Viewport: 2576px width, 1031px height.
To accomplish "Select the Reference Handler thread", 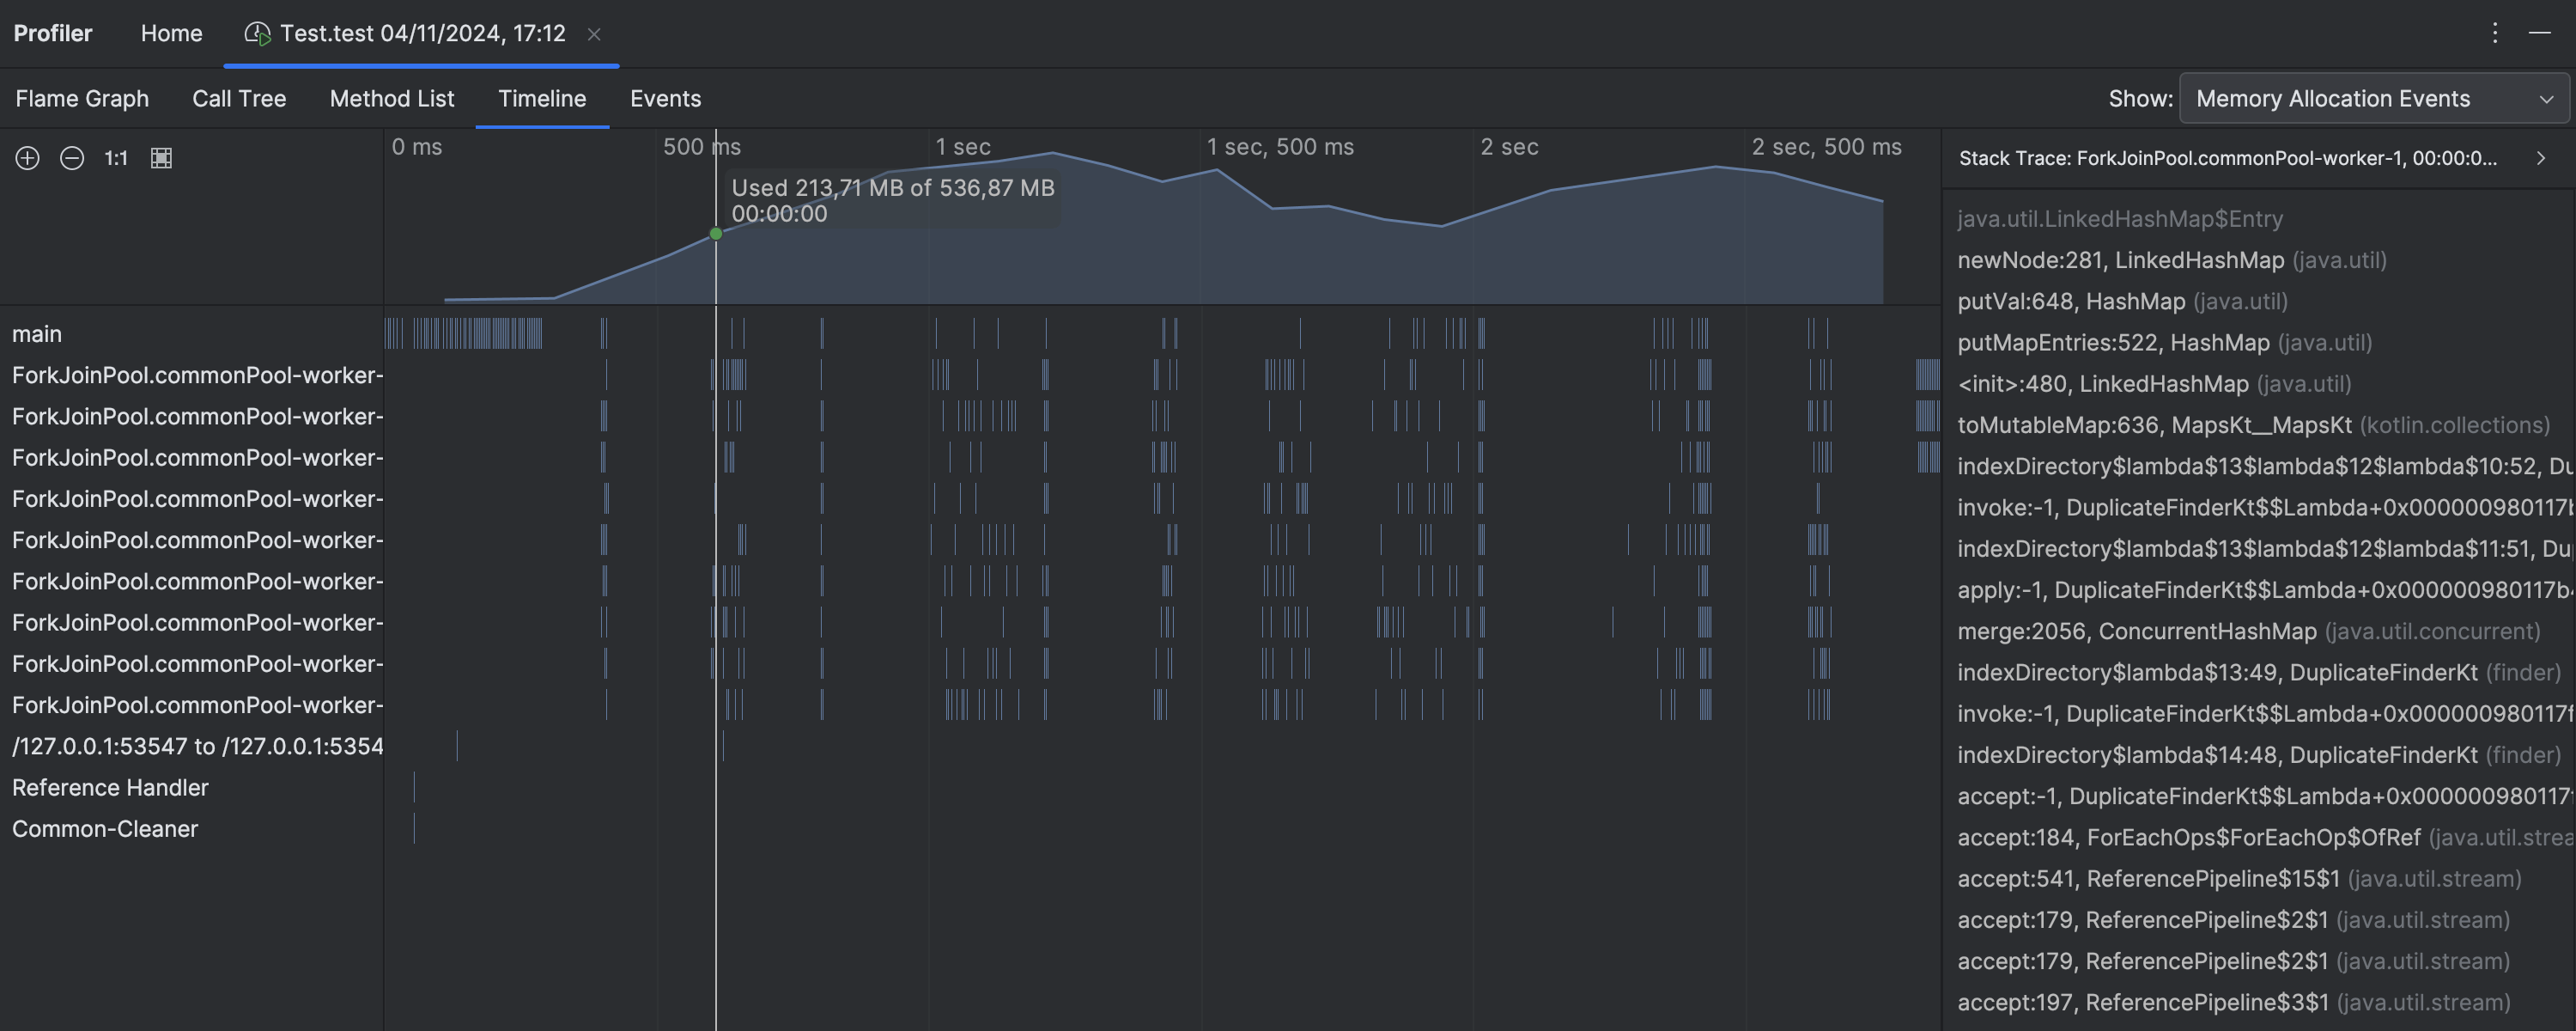I will pos(110,788).
